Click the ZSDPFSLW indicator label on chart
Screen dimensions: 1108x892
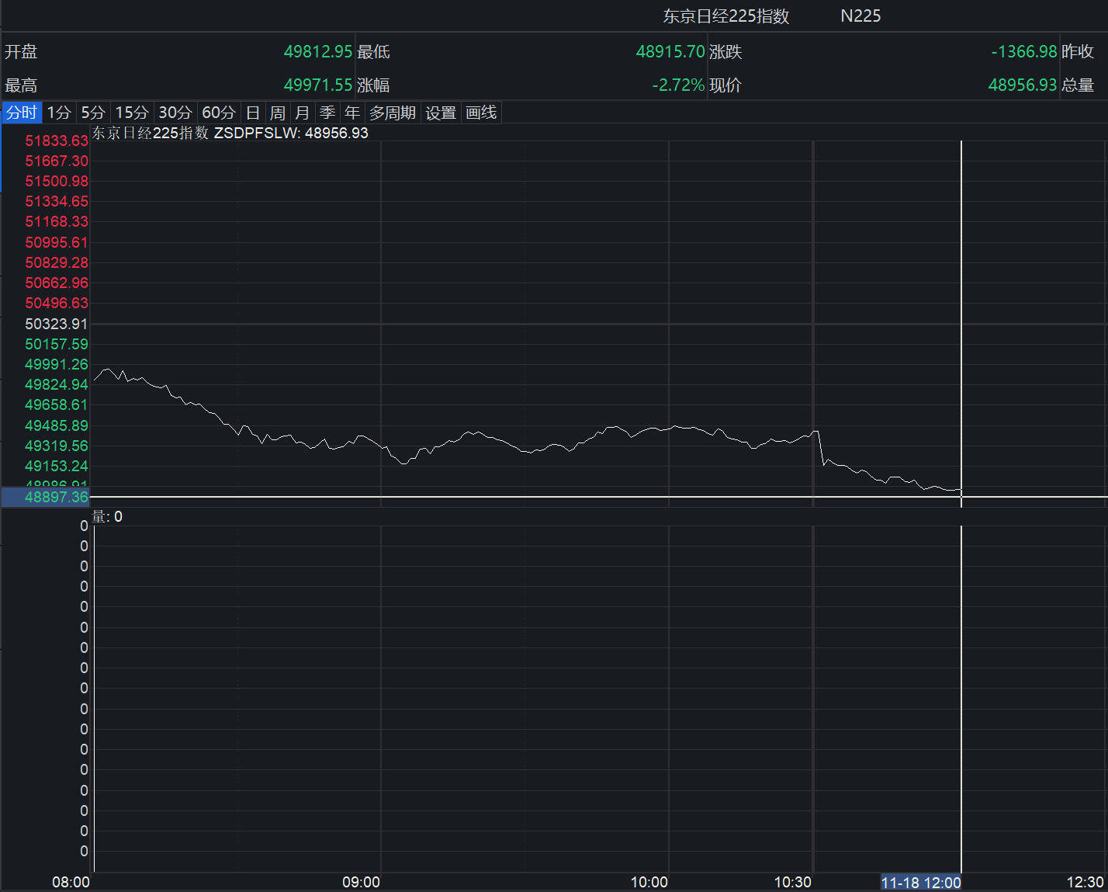click(256, 133)
